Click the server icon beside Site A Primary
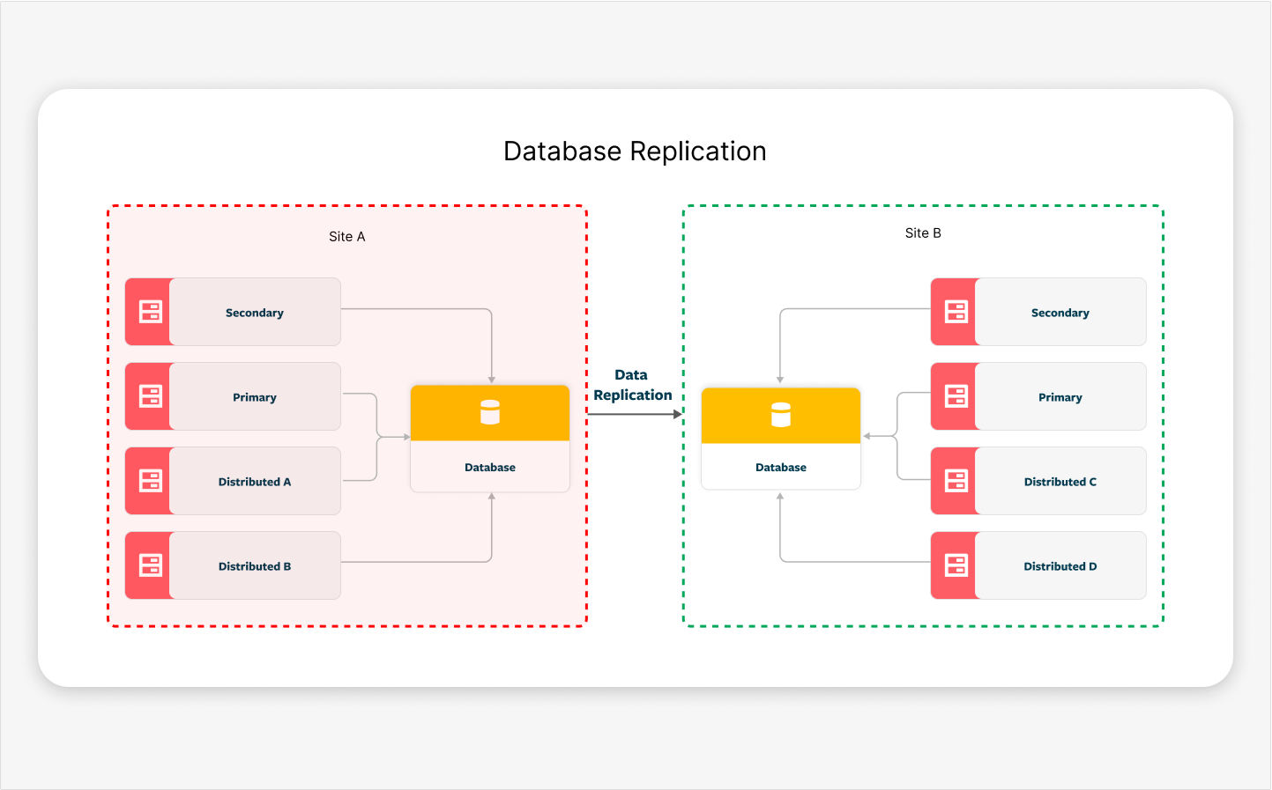Screen dimensions: 1272x790 (x=151, y=396)
